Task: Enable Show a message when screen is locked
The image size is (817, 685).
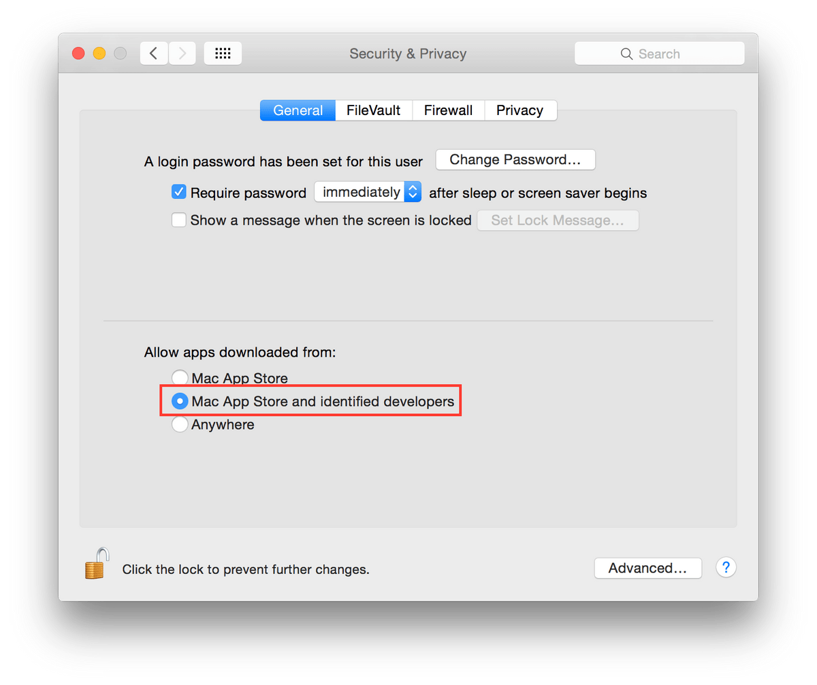Action: click(x=178, y=220)
